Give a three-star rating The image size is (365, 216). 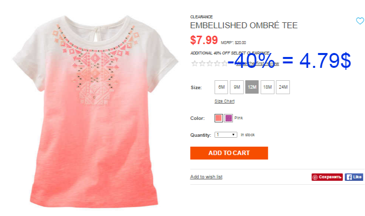209,63
